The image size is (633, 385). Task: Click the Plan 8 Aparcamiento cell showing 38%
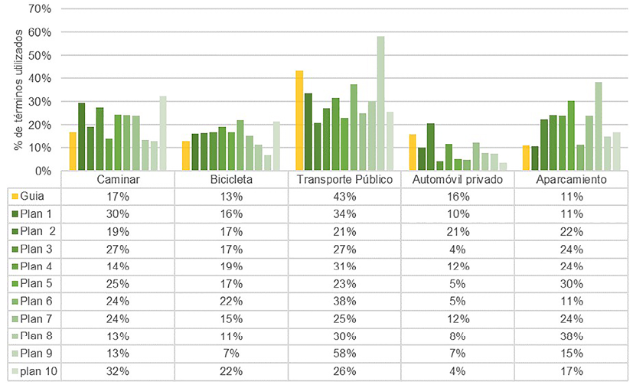(572, 335)
